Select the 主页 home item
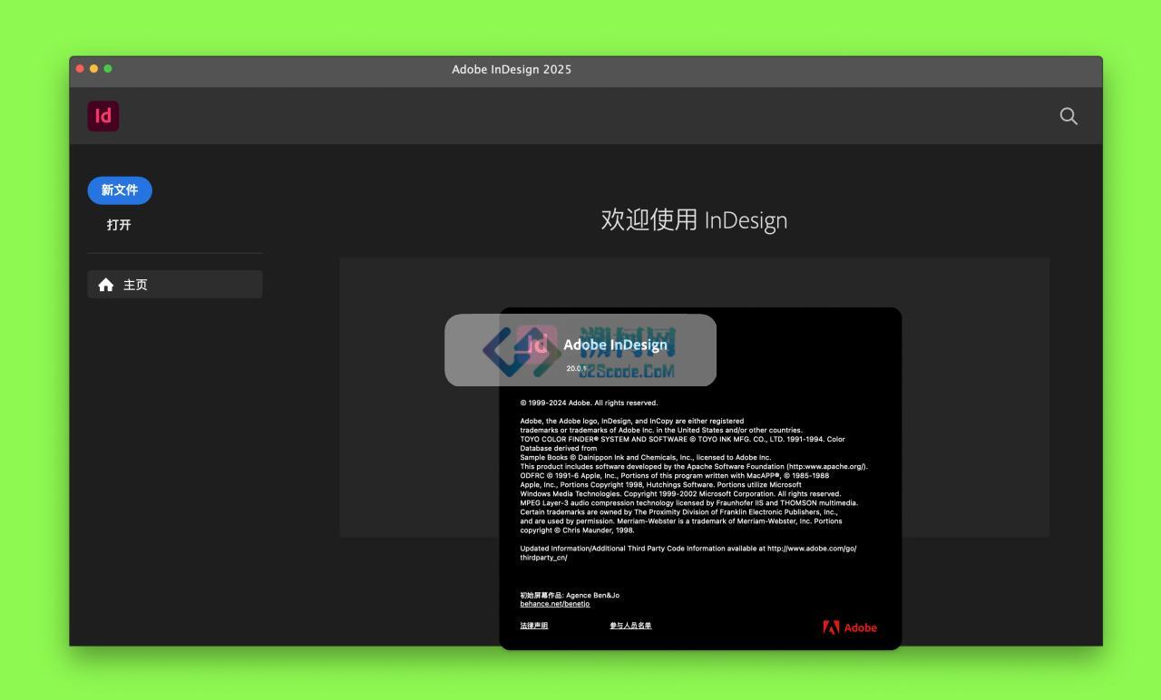Screen dimensions: 1161x700 tap(175, 285)
